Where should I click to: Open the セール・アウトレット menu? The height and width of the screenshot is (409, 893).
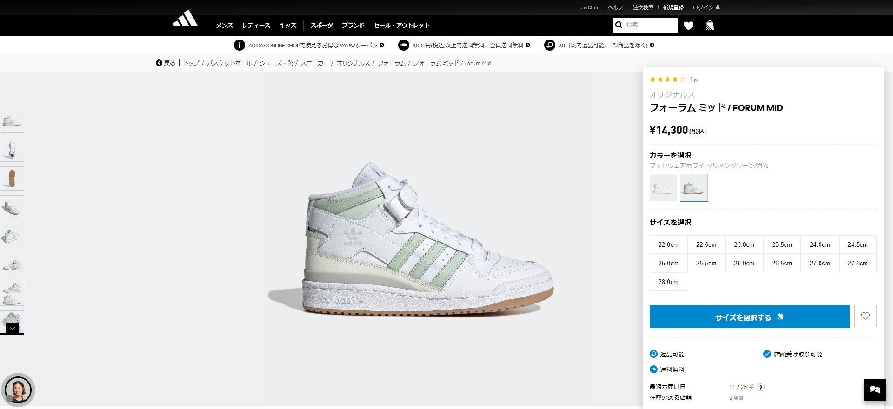point(402,26)
